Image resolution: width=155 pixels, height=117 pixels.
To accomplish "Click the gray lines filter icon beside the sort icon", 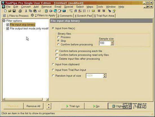I will point(76,11).
